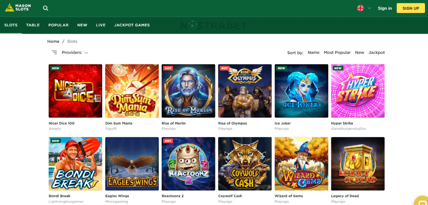Click the 'Lightningboxgames' provider text

(x=65, y=201)
